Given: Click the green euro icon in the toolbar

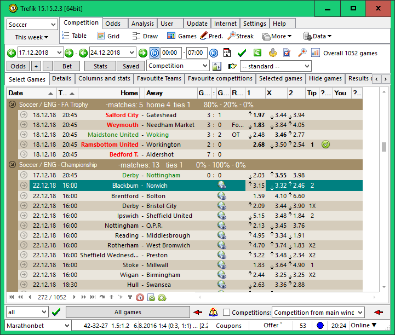Looking at the screenshot, I should click(x=257, y=53).
